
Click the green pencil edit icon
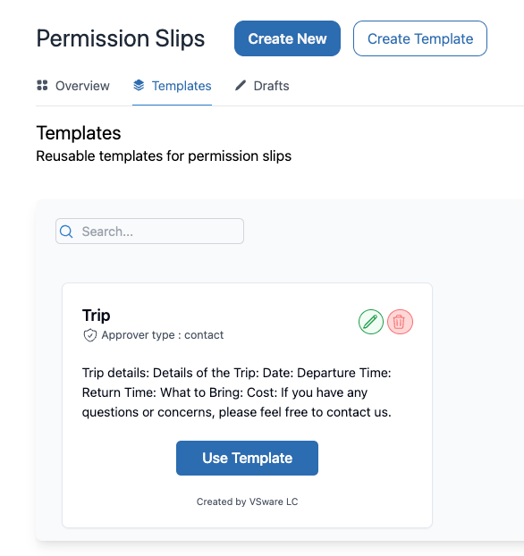(371, 322)
